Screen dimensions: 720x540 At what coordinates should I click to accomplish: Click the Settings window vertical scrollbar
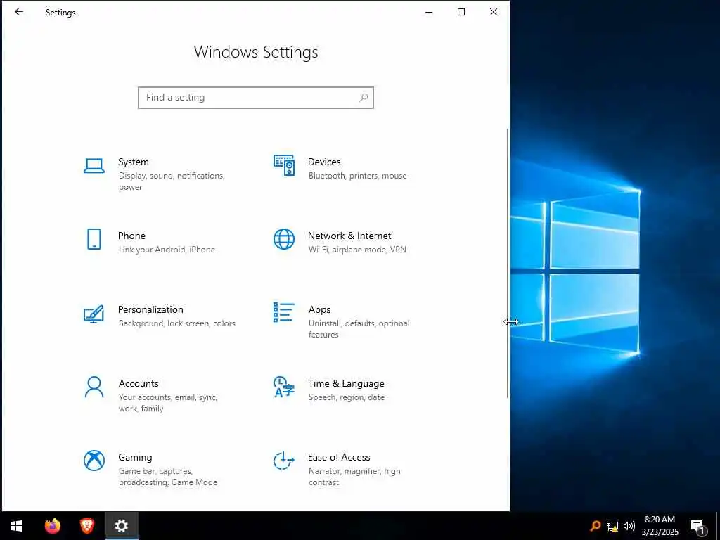tap(508, 263)
